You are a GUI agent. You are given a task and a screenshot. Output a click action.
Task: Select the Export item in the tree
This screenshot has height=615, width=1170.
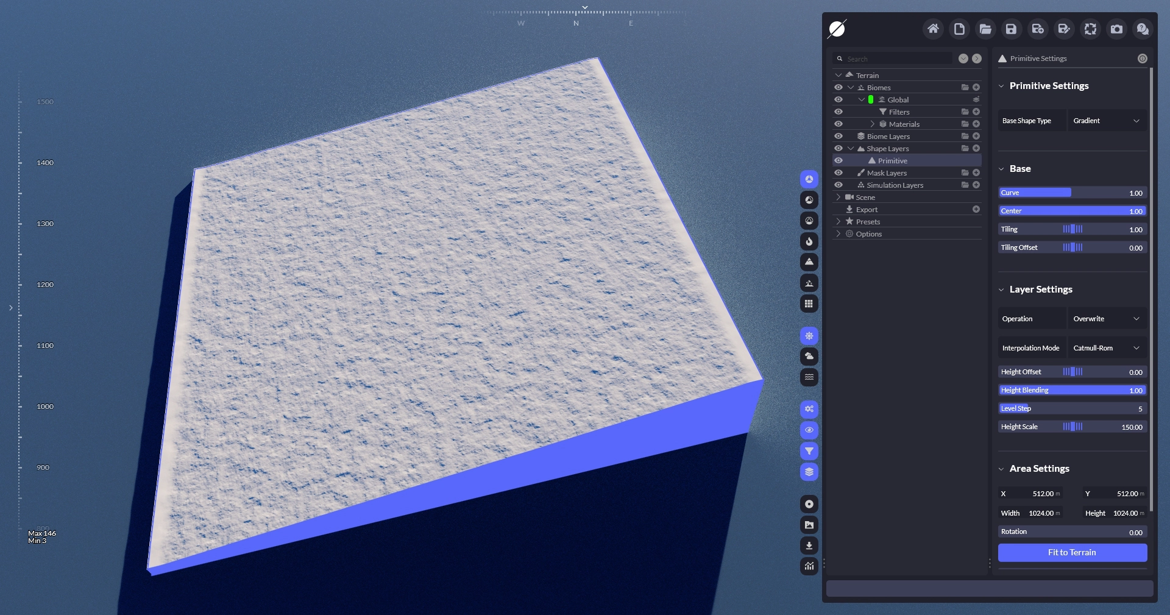pos(867,209)
